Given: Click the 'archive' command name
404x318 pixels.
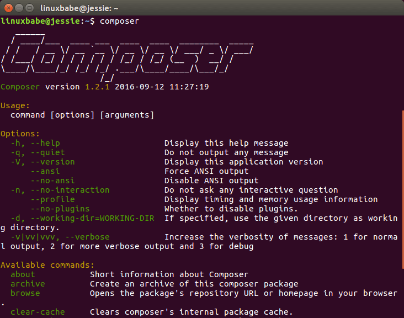Looking at the screenshot, I should click(x=28, y=284).
